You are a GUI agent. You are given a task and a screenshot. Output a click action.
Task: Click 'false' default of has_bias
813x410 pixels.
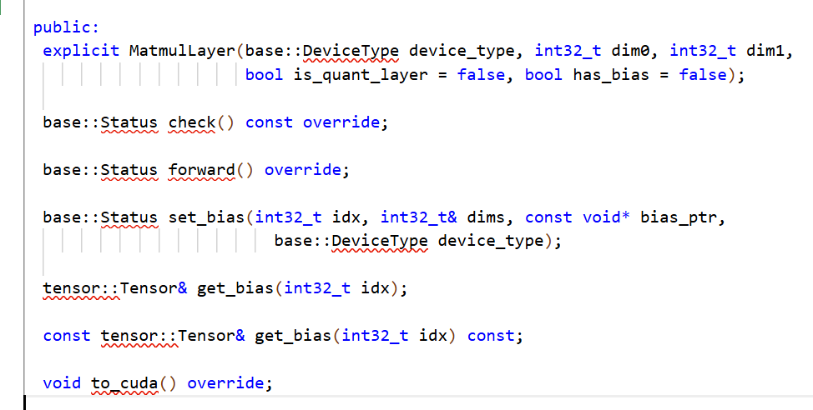tap(703, 74)
